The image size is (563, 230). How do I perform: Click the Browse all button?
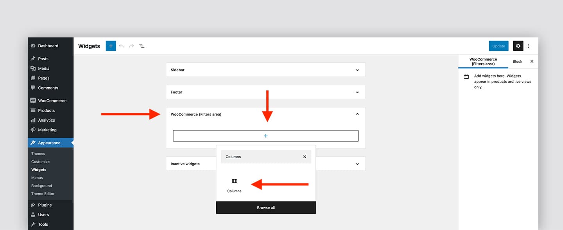(x=266, y=208)
